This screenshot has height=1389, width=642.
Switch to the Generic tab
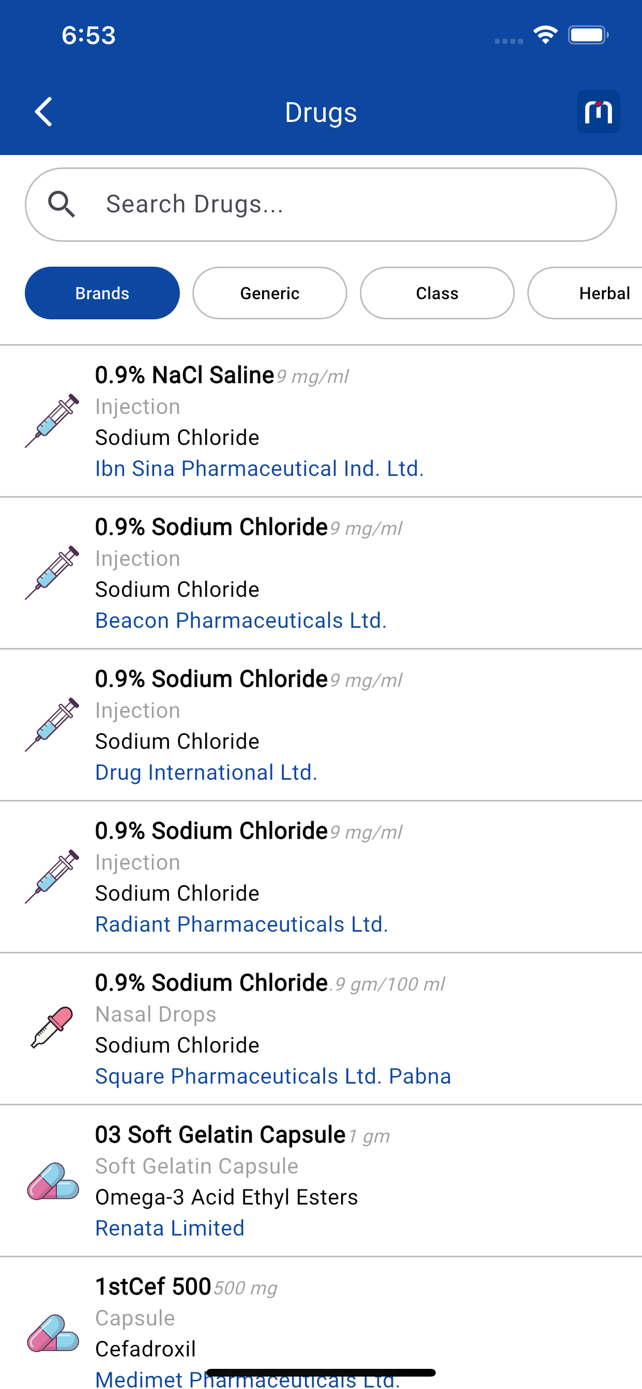pyautogui.click(x=270, y=293)
